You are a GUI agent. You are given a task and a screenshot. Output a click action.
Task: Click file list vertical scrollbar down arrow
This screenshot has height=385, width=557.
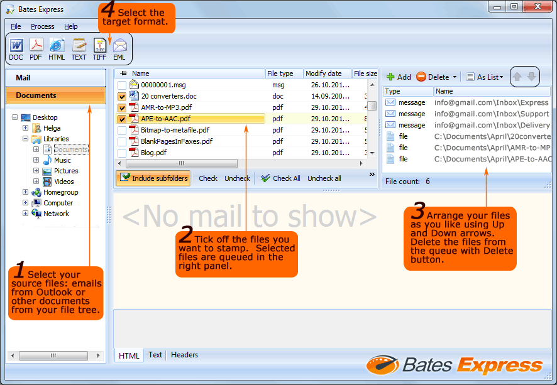pos(372,153)
